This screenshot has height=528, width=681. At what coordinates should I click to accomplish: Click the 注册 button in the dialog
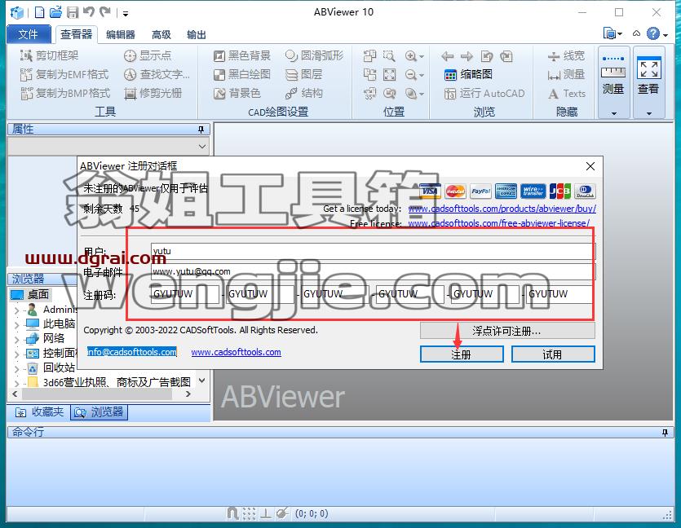click(462, 354)
